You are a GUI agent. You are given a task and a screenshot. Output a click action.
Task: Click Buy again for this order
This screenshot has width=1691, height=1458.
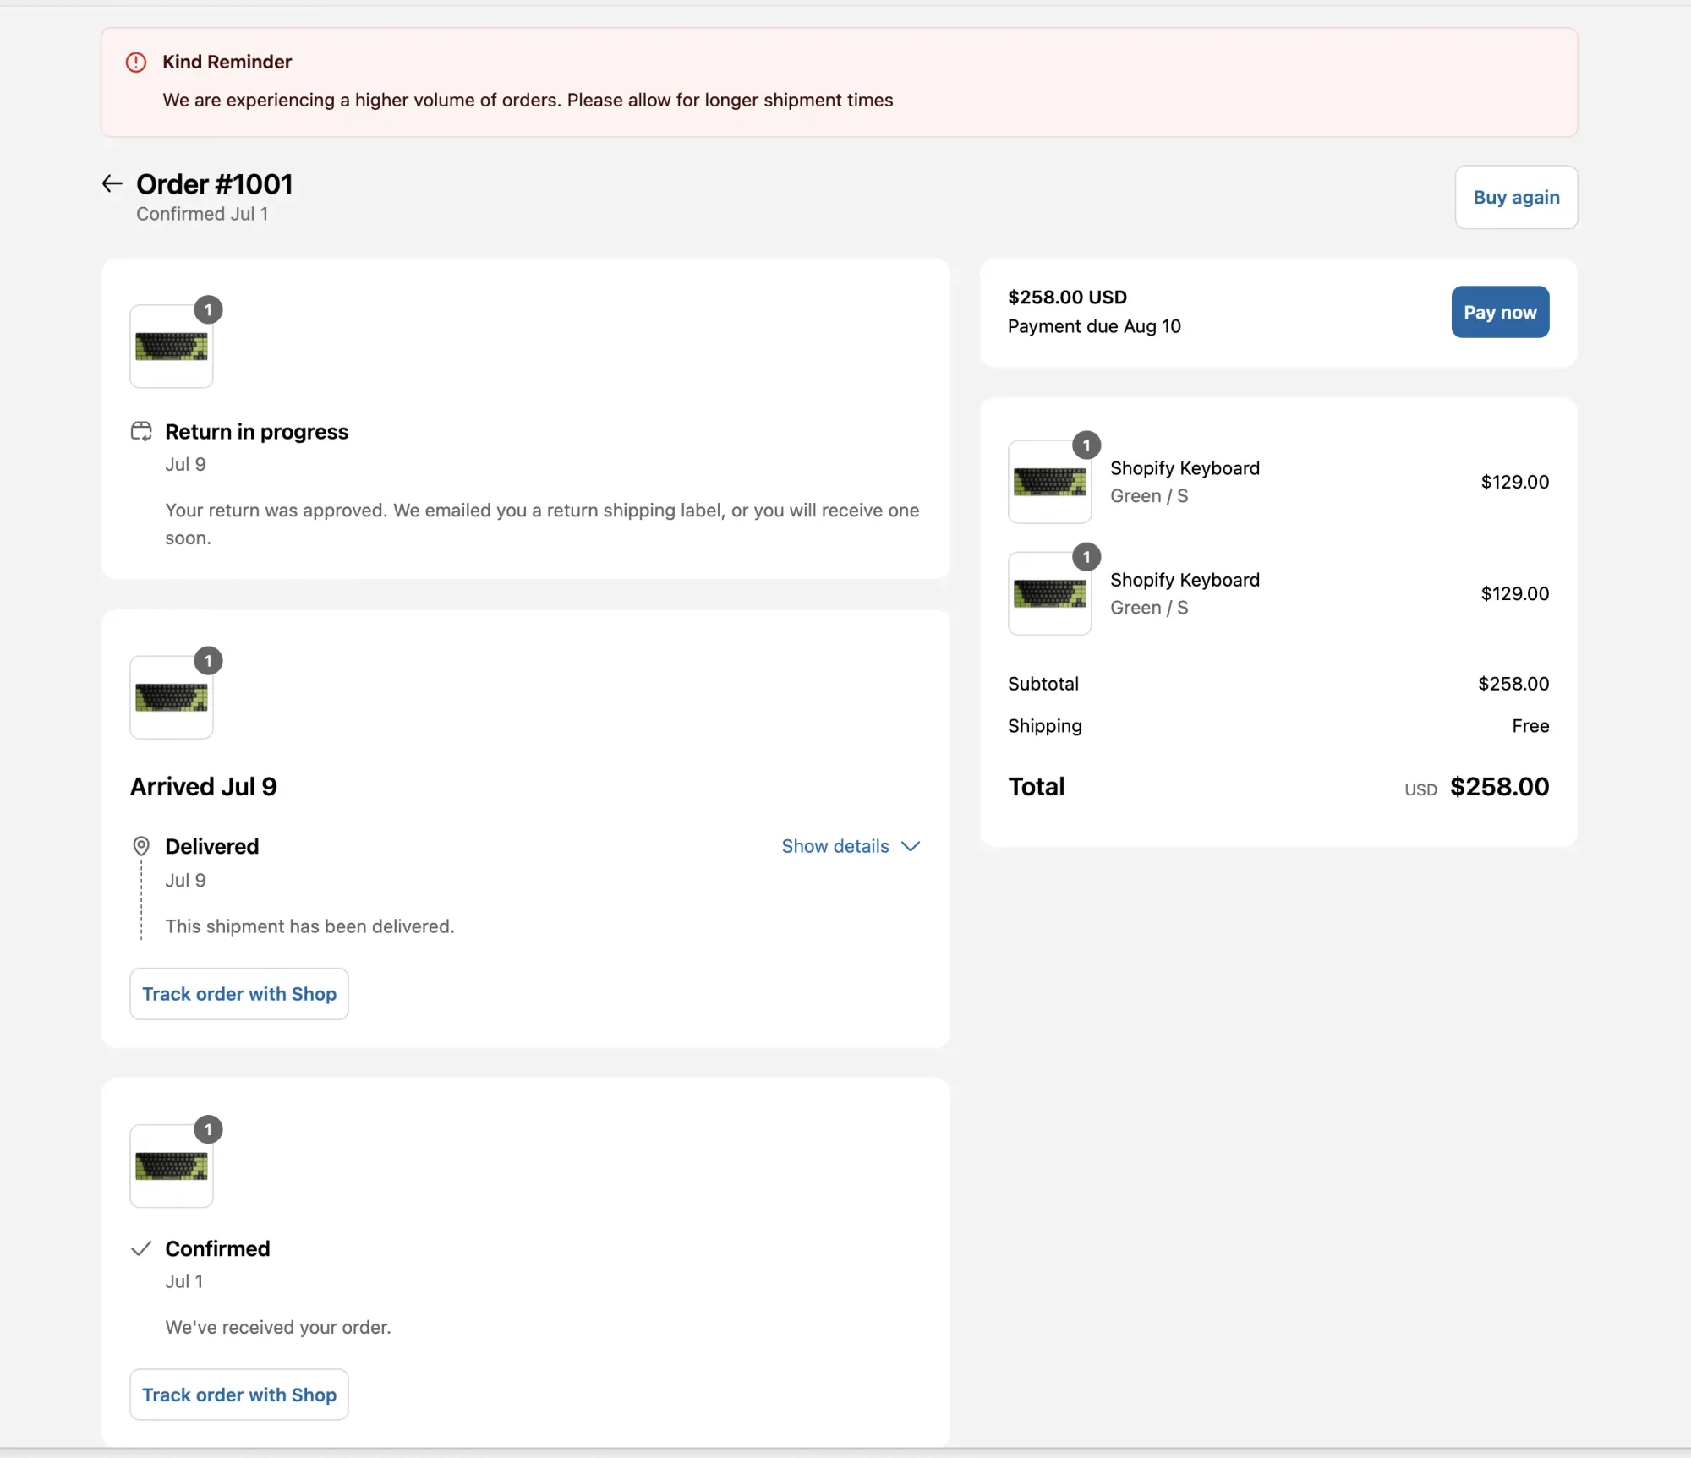(x=1515, y=197)
